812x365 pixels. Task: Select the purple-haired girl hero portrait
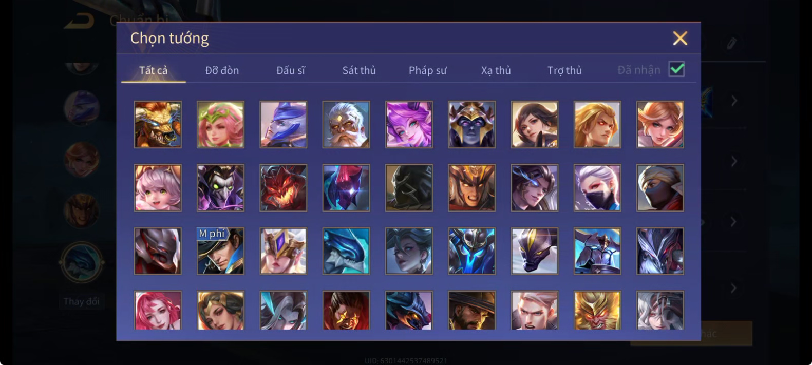[x=409, y=125]
